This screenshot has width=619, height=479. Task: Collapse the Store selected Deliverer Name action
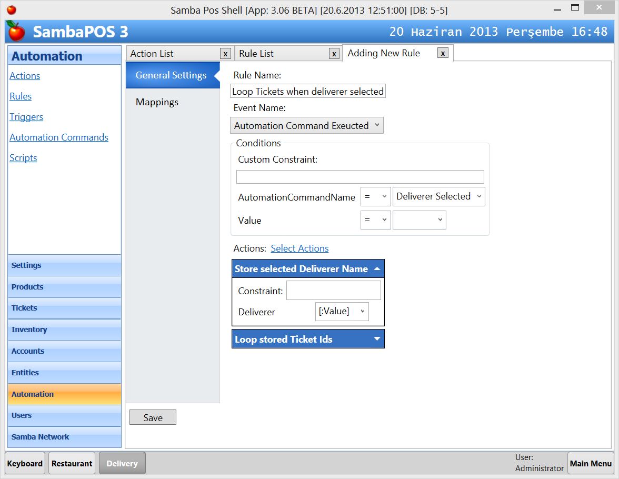(377, 268)
